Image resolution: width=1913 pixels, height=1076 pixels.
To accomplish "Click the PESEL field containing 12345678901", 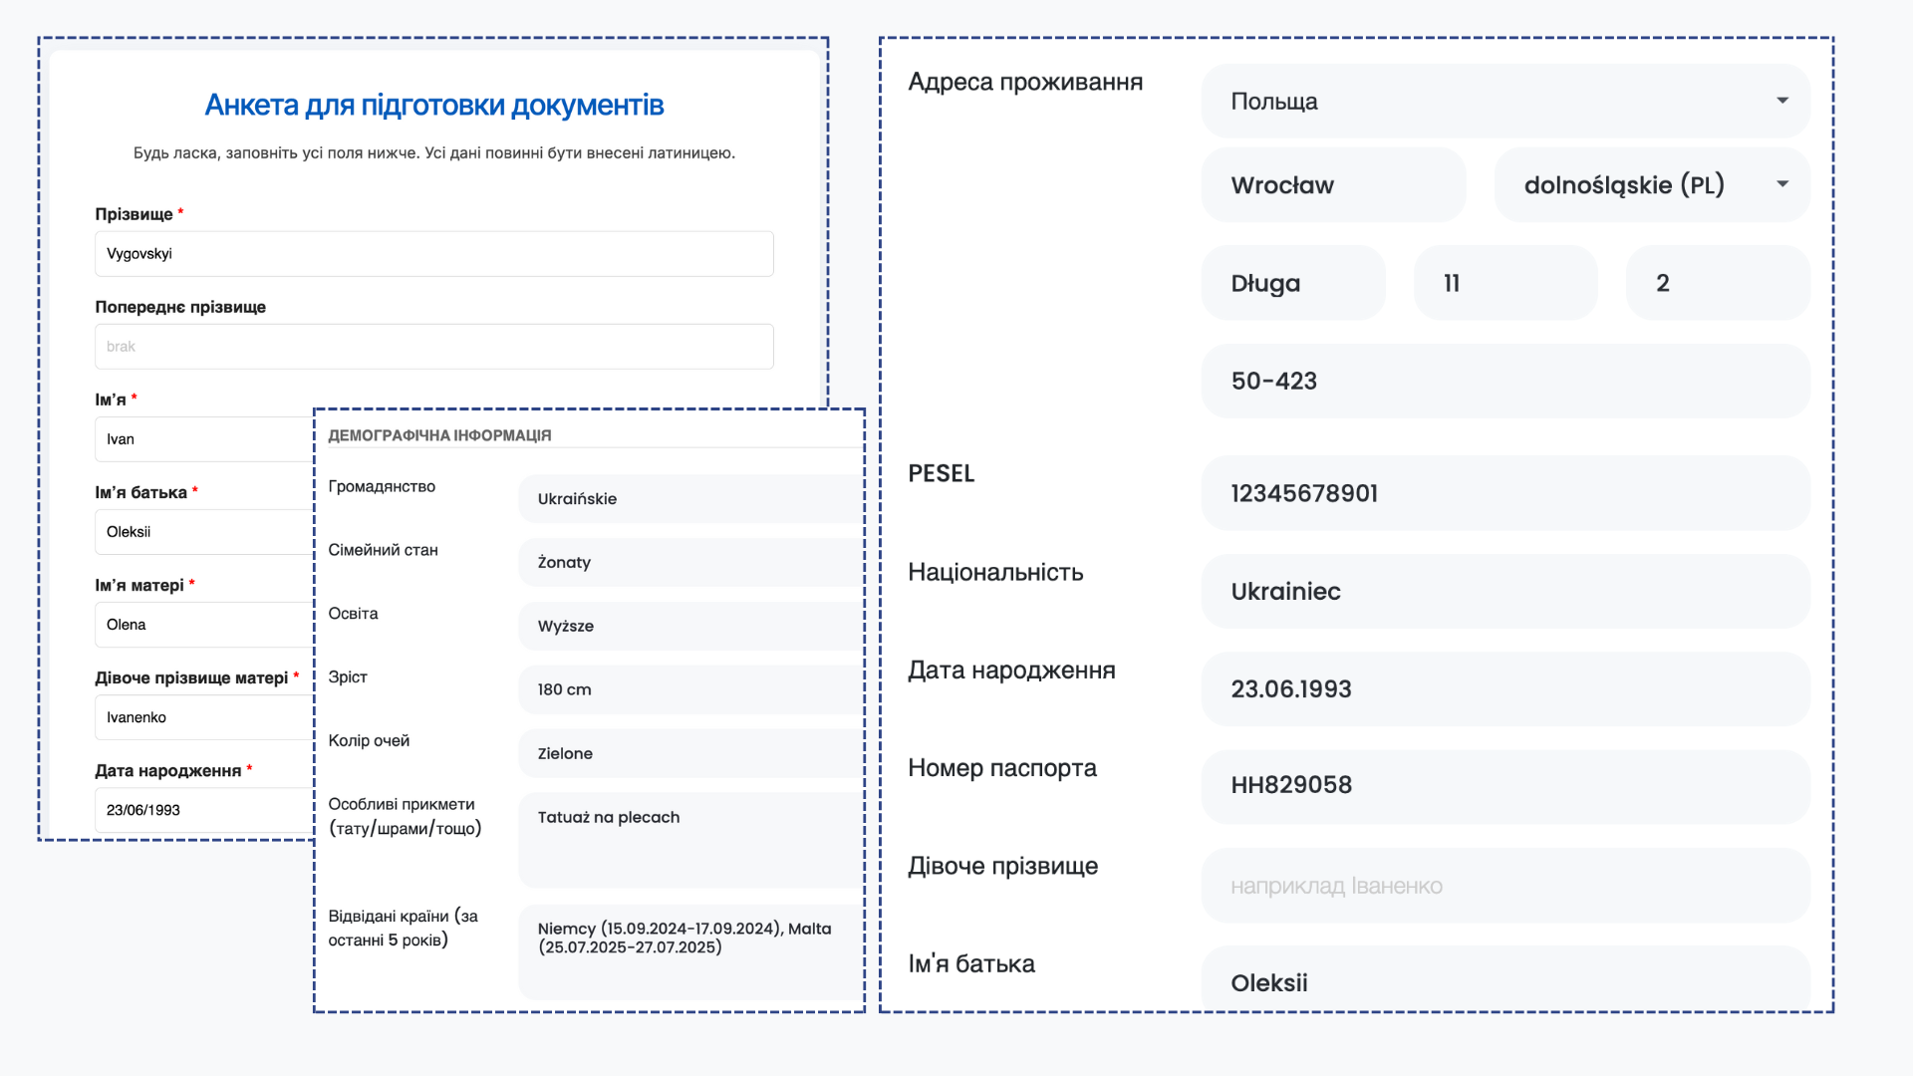I will [1504, 493].
